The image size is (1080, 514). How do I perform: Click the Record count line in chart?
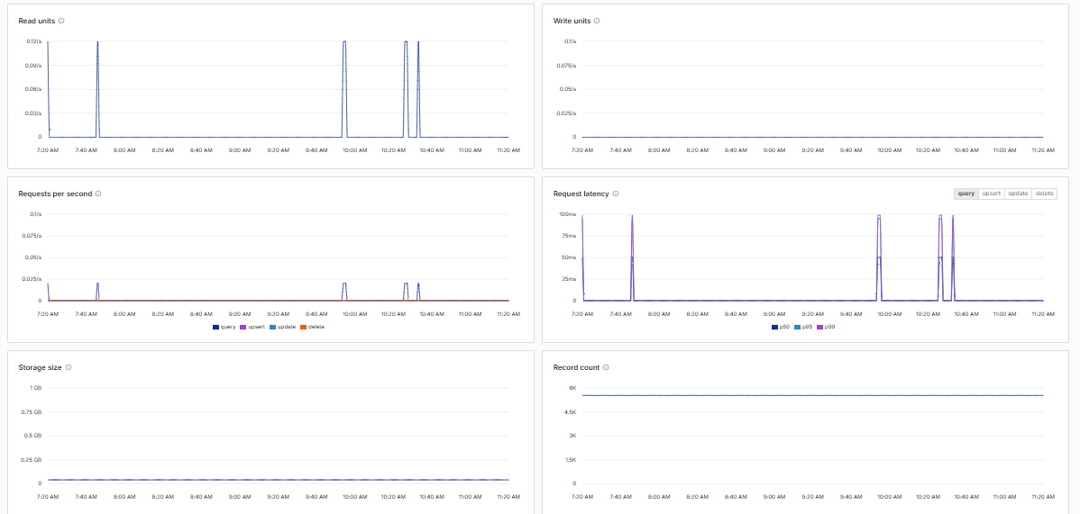click(813, 395)
